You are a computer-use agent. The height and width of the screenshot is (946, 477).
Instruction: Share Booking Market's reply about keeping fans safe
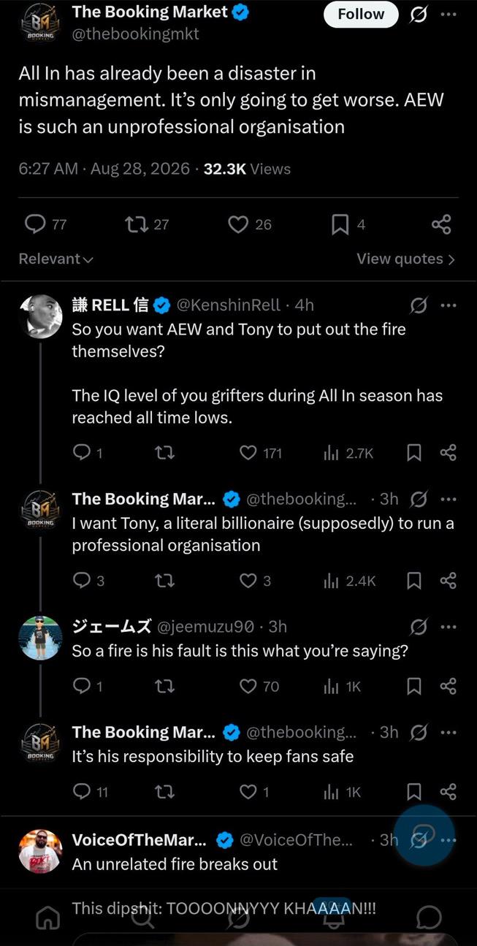click(x=449, y=792)
